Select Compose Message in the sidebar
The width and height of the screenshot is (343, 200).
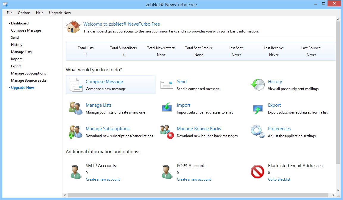click(26, 30)
